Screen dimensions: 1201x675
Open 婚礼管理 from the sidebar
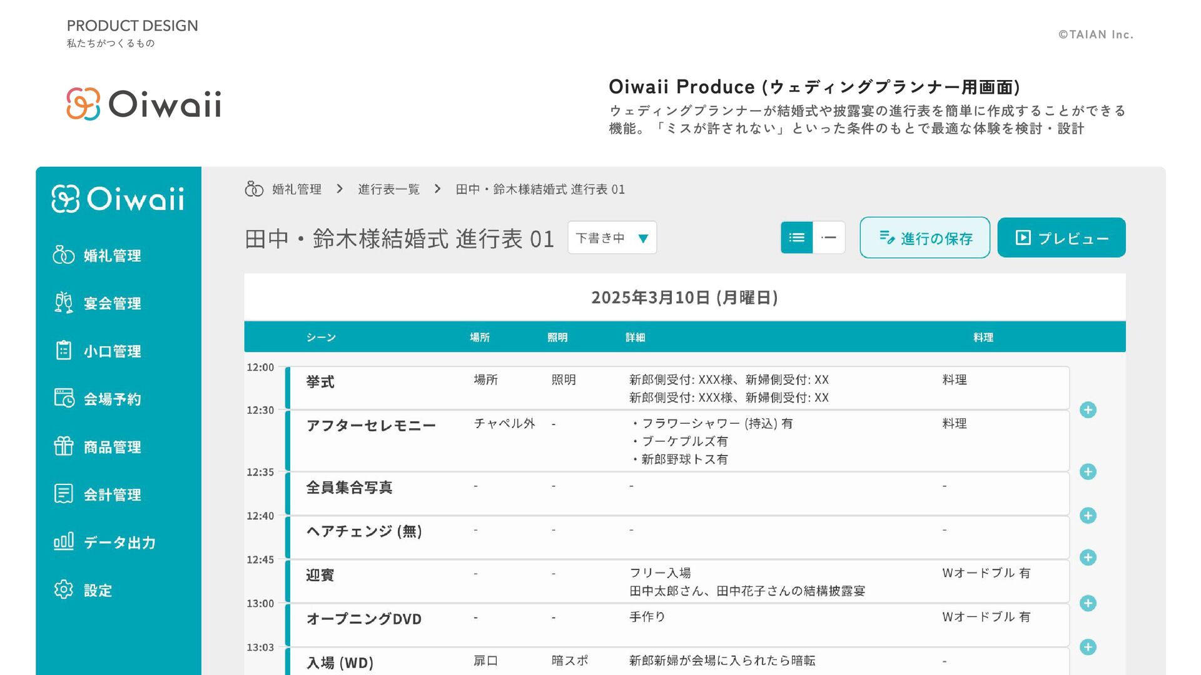tap(97, 256)
